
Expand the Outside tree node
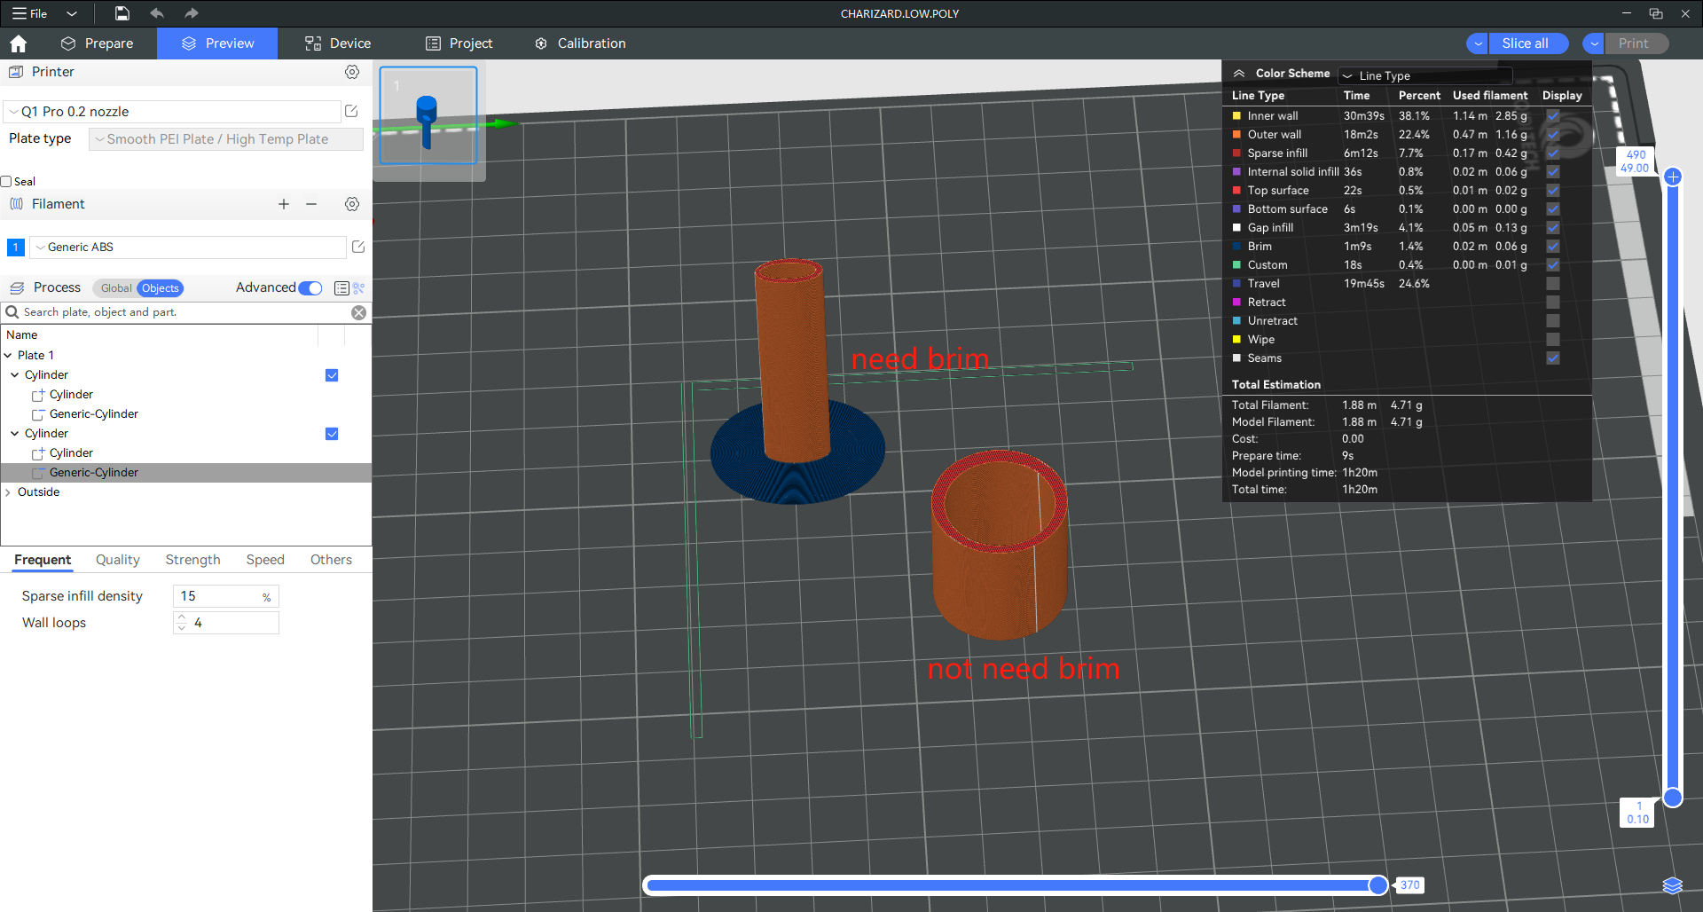(8, 492)
